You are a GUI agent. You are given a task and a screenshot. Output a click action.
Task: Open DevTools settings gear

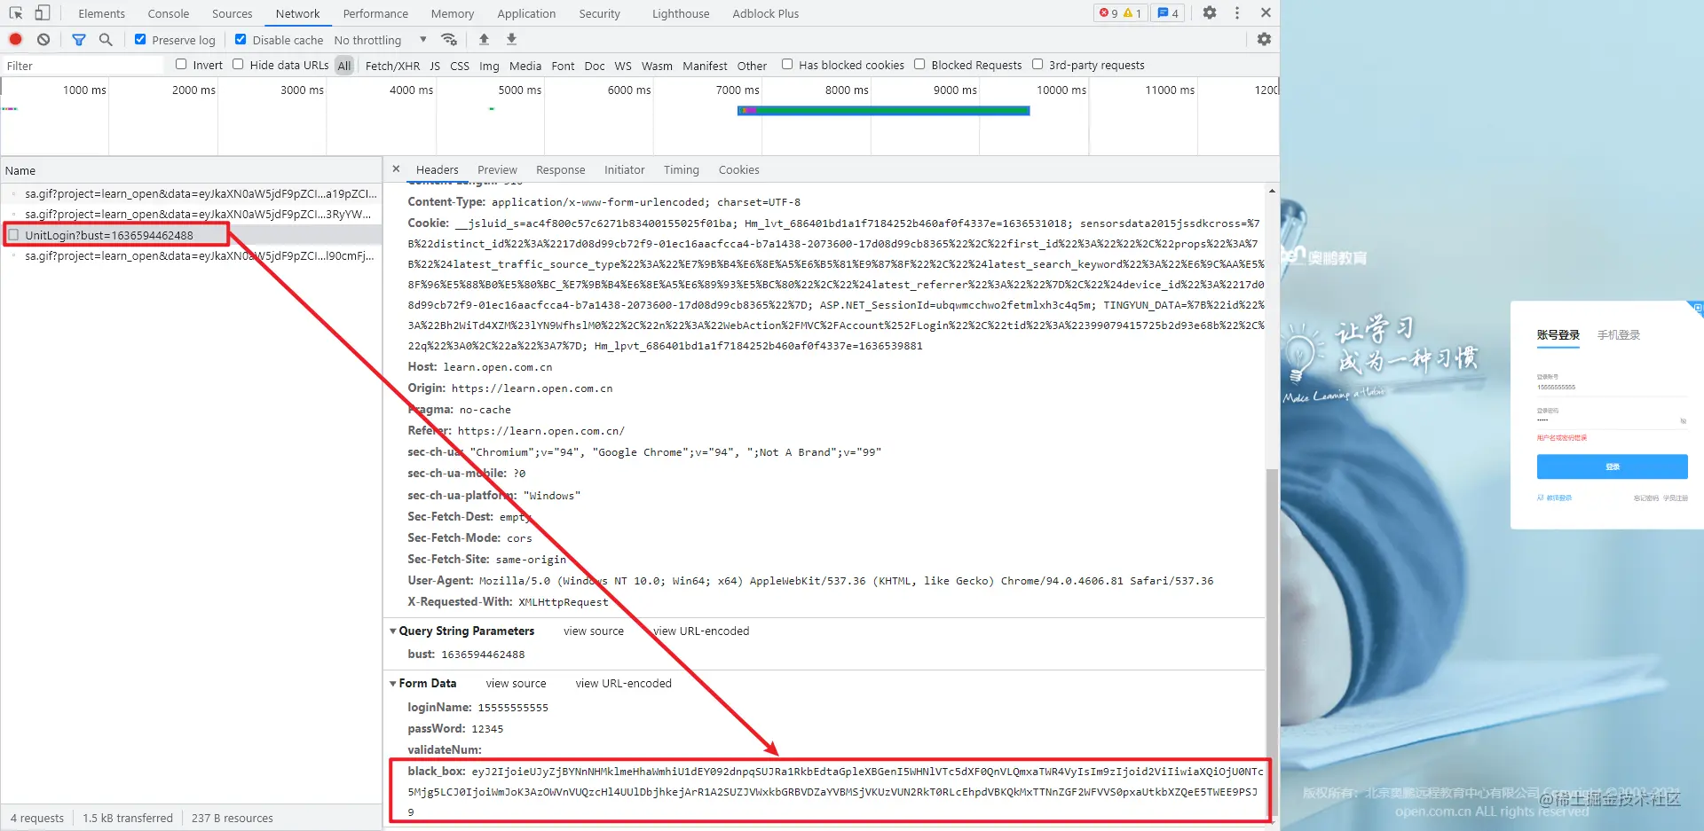click(1210, 13)
